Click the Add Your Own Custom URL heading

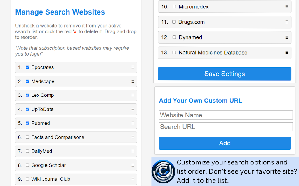[x=201, y=101]
